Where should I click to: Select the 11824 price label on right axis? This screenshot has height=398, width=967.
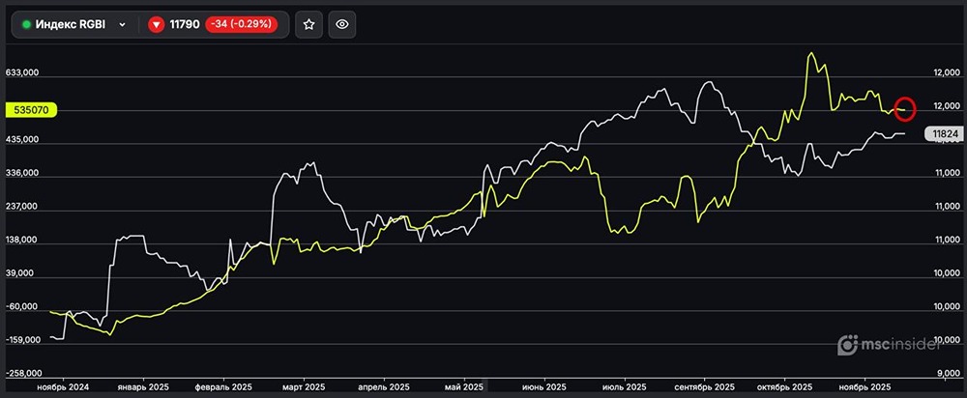point(941,135)
